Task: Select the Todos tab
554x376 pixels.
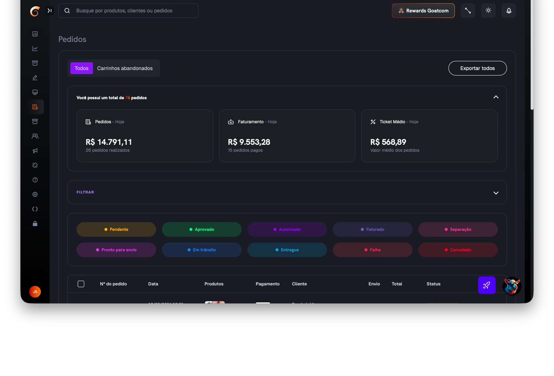Action: (x=82, y=68)
